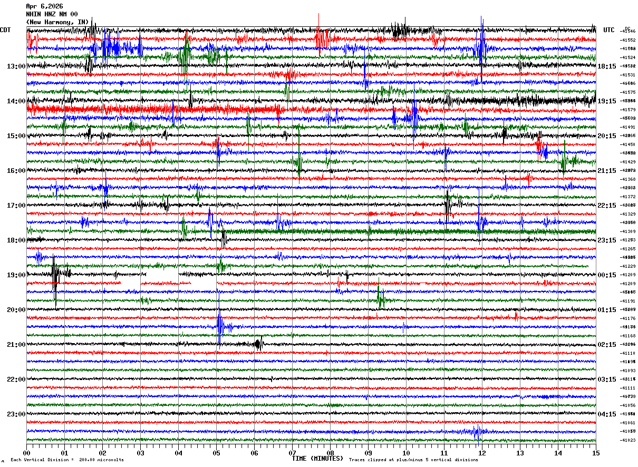Click the CDT time zone label

5,30
